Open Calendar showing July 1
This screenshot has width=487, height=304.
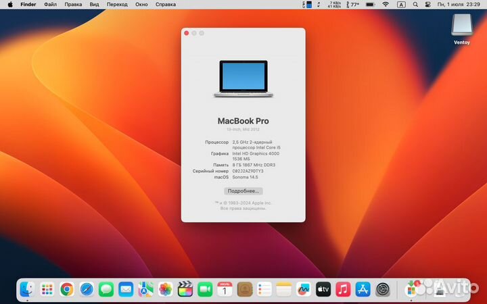225,289
